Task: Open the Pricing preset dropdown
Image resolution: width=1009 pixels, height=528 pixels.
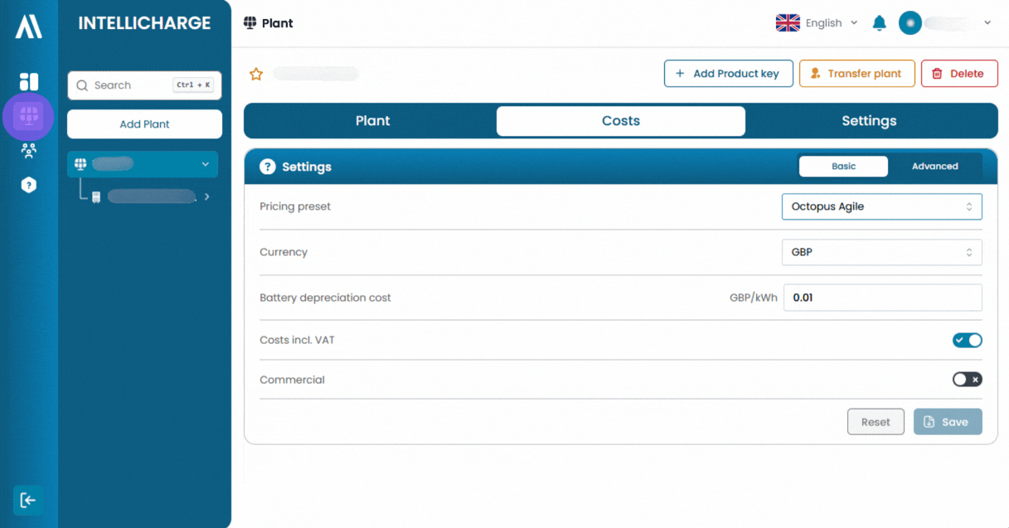Action: click(881, 206)
